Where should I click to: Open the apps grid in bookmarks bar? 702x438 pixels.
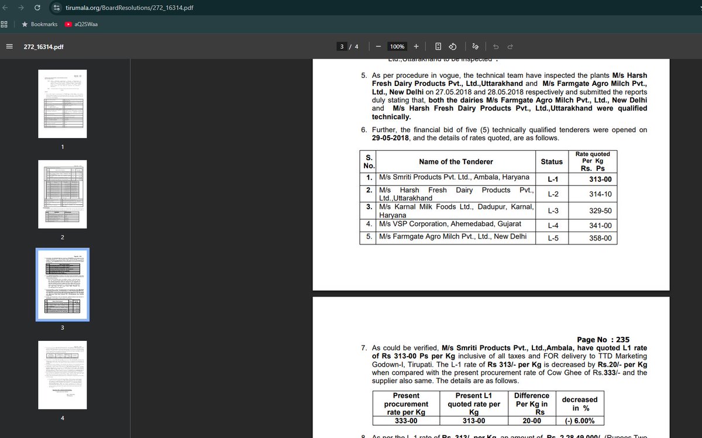tap(4, 24)
